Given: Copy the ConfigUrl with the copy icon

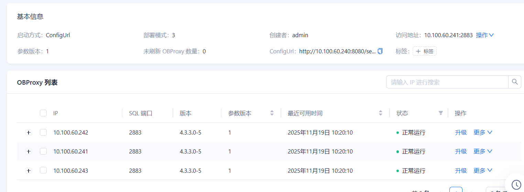Looking at the screenshot, I should (380, 51).
